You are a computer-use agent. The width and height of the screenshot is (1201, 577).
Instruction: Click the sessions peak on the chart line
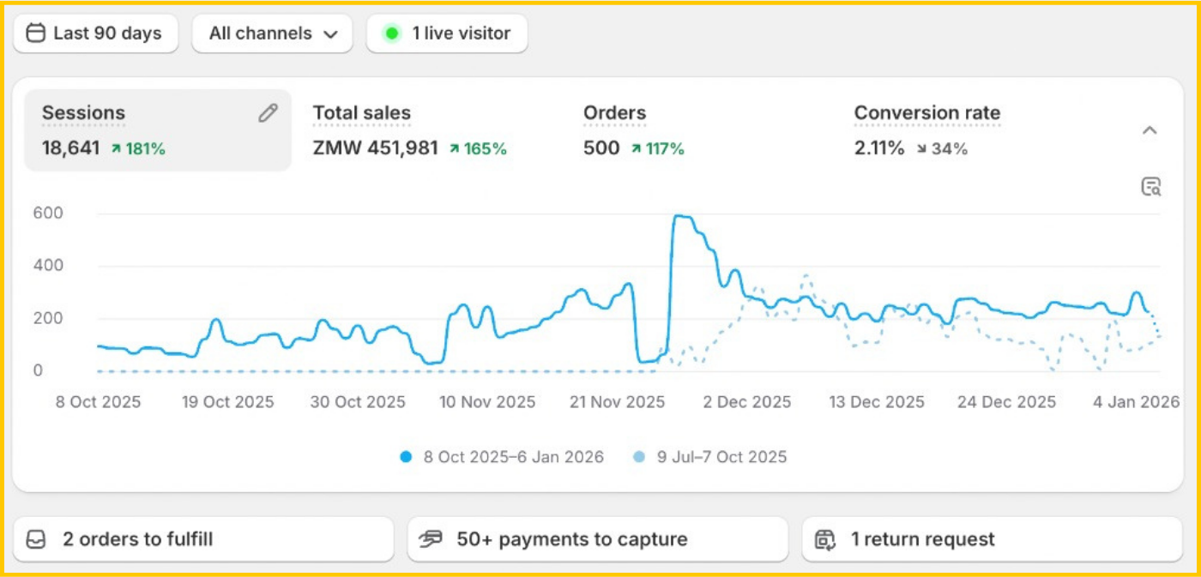[682, 217]
